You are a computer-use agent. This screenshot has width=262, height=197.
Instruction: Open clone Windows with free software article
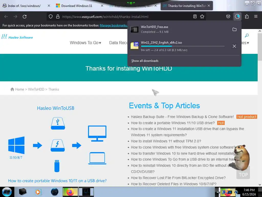(x=183, y=147)
